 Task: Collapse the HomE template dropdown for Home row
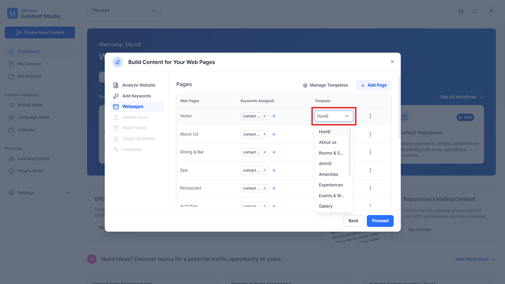[x=333, y=116]
